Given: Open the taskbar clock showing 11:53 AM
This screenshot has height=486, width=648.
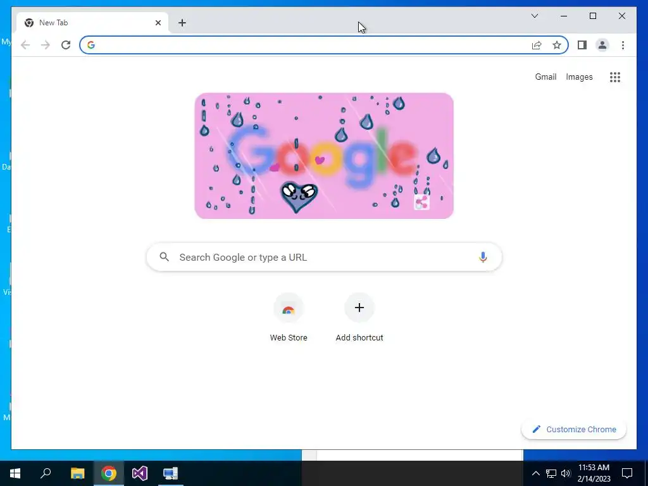Looking at the screenshot, I should (x=594, y=473).
